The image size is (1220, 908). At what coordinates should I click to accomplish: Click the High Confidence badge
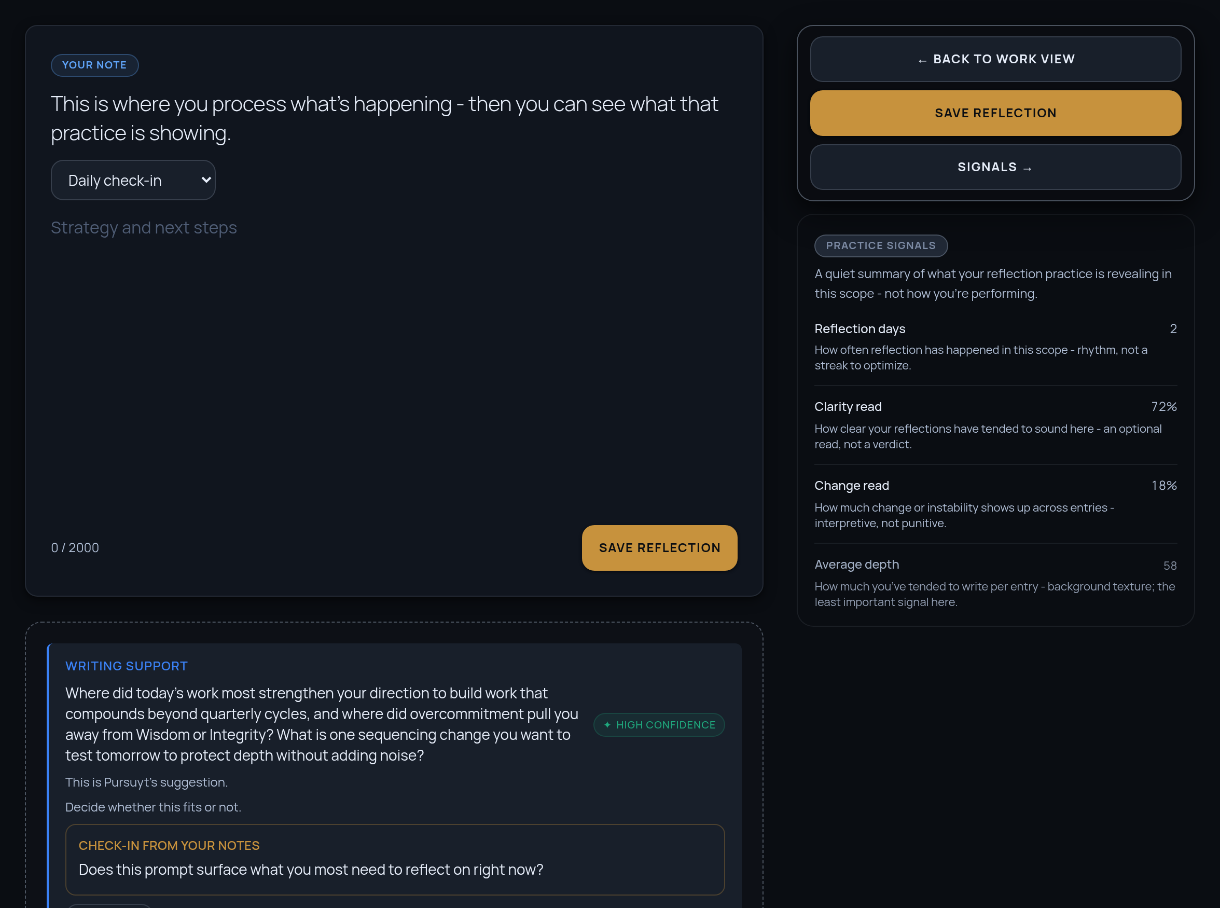[x=659, y=724]
